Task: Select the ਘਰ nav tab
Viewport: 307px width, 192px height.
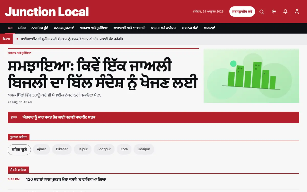Action: pyautogui.click(x=10, y=28)
